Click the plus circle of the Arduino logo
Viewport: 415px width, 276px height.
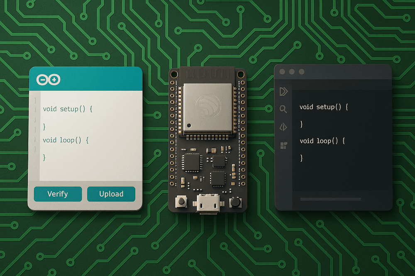pyautogui.click(x=54, y=79)
